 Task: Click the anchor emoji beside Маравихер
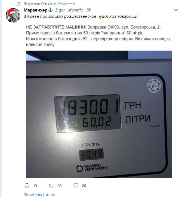pos(51,10)
